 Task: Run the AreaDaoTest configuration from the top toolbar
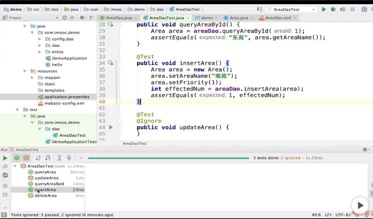[x=324, y=9]
